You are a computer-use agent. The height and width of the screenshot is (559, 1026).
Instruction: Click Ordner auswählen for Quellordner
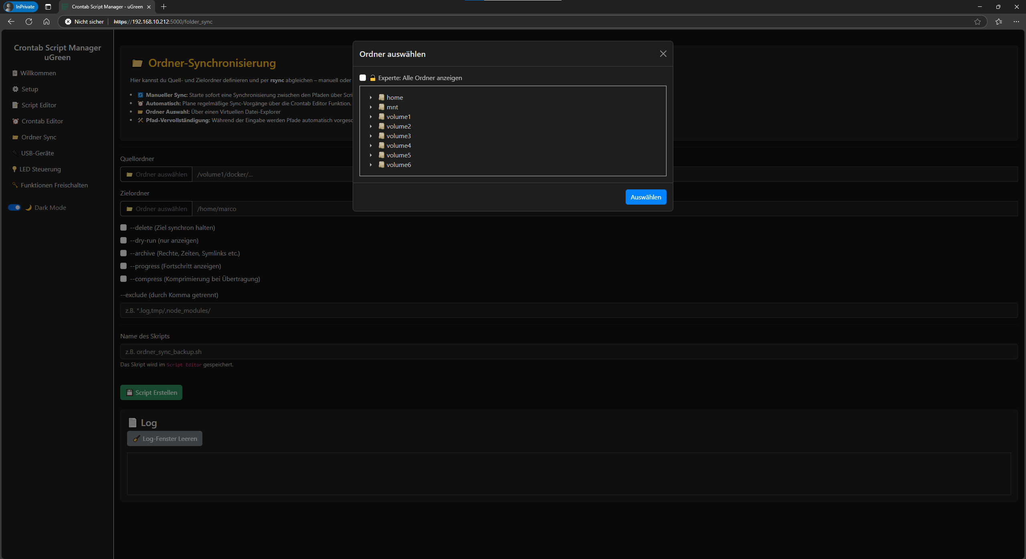pyautogui.click(x=156, y=174)
